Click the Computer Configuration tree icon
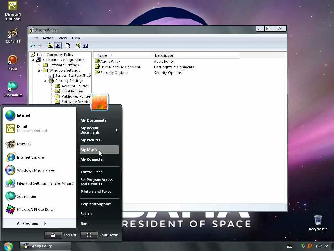 point(38,60)
